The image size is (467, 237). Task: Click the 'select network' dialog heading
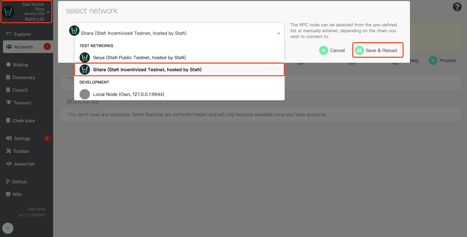tap(92, 11)
